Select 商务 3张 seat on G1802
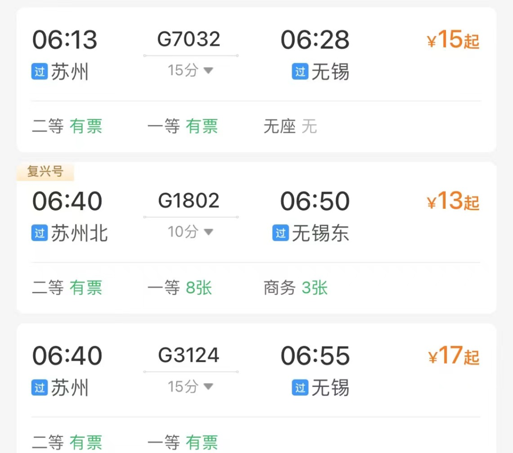The height and width of the screenshot is (453, 513). pyautogui.click(x=295, y=288)
